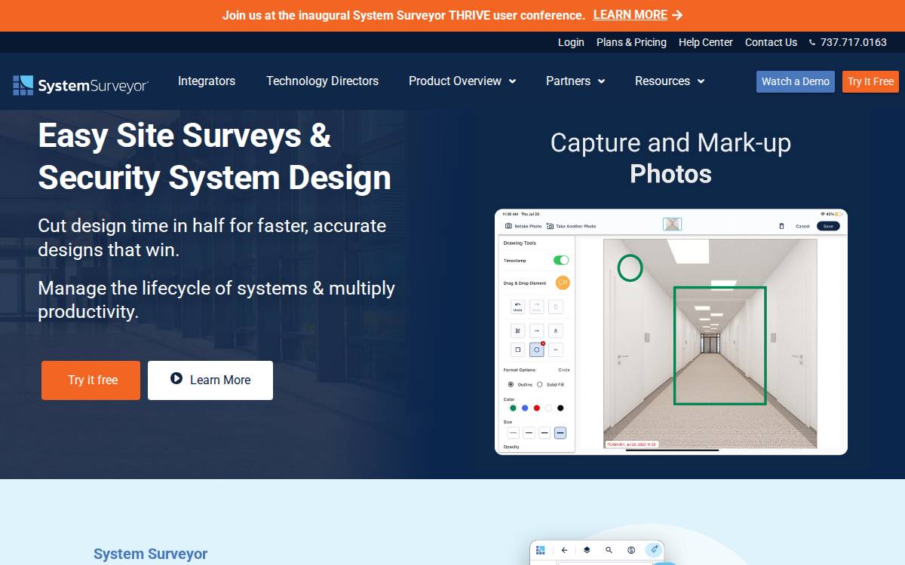
Task: Click the play icon in Learn More button
Action: coord(176,379)
